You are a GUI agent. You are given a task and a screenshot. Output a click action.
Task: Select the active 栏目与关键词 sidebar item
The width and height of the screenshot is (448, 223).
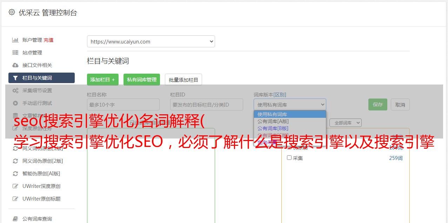coord(41,78)
